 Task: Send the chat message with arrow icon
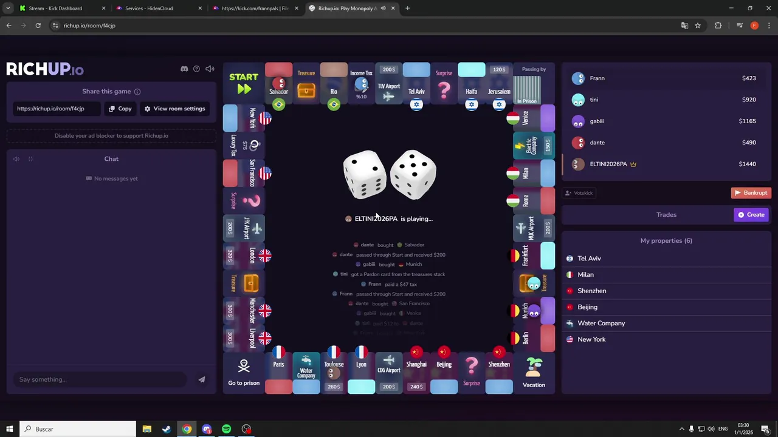point(202,379)
